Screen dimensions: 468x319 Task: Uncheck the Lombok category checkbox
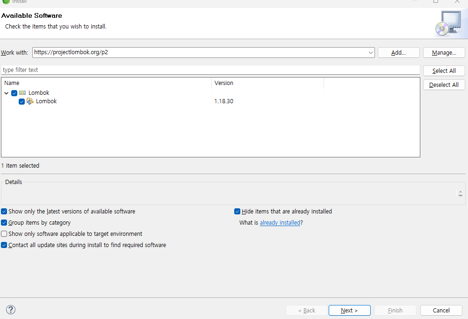tap(14, 93)
